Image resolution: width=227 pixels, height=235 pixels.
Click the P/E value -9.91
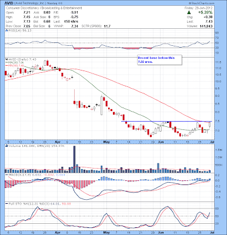74,12
